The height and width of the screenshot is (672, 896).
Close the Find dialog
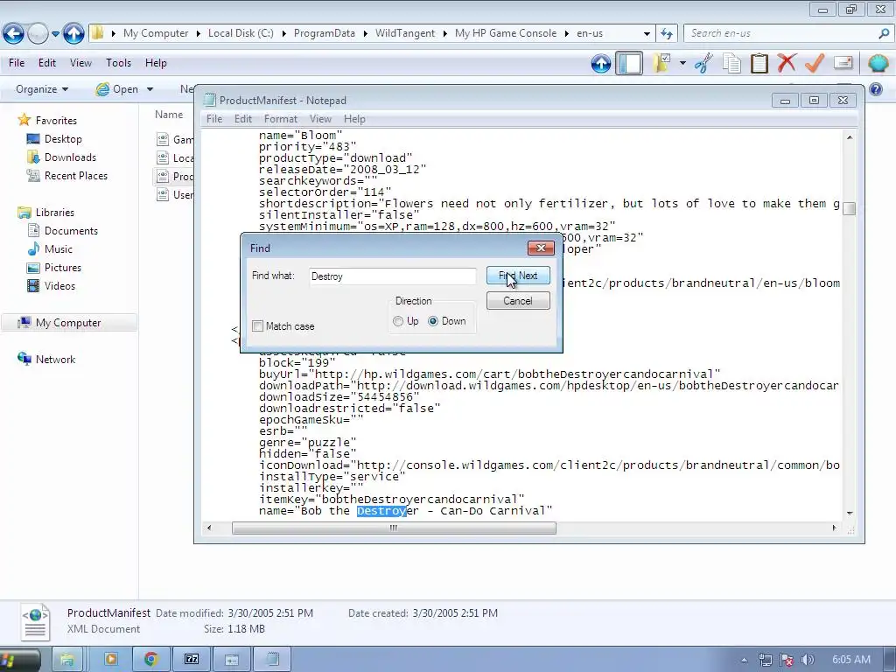pos(541,248)
